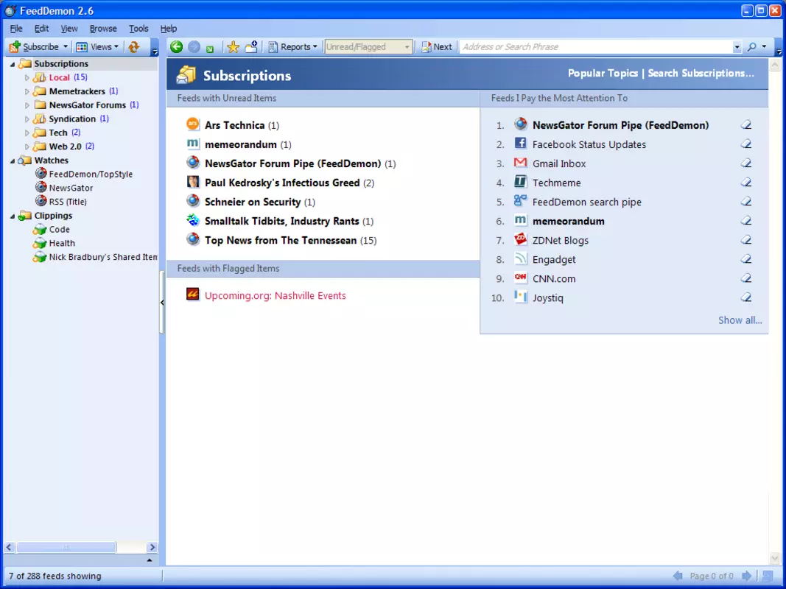
Task: Click the Address or Search Phrase field
Action: (597, 47)
